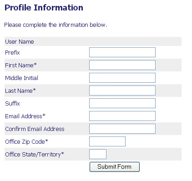This screenshot has width=192, height=181.
Task: Click the Prefix input field
Action: 122,52
